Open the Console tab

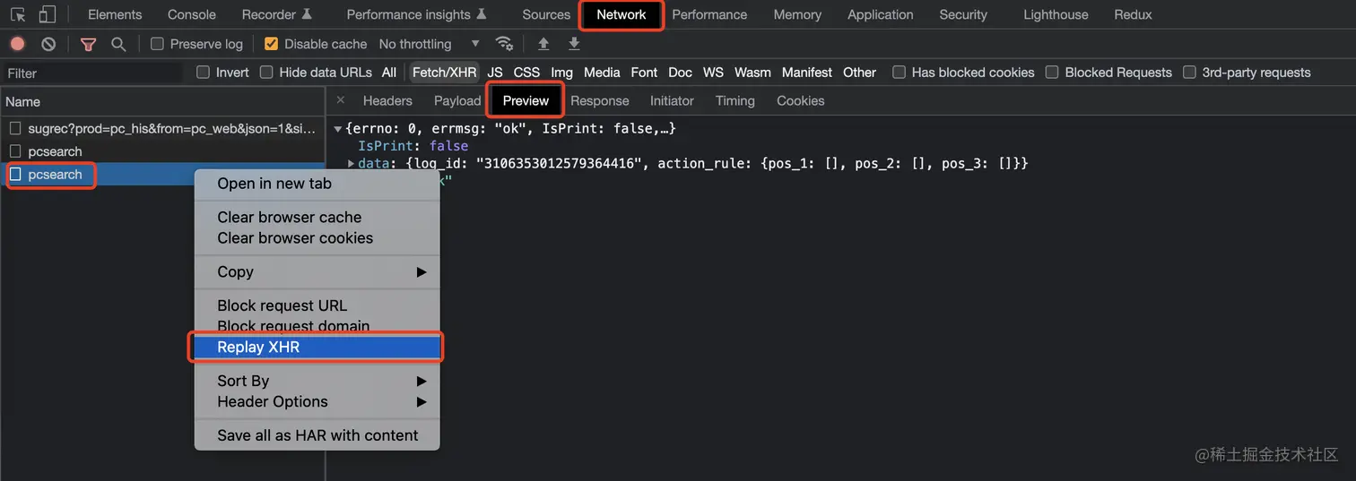pos(192,14)
